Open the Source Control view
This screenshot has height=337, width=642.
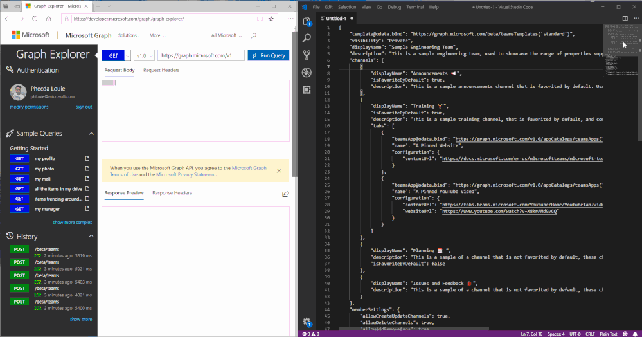307,55
